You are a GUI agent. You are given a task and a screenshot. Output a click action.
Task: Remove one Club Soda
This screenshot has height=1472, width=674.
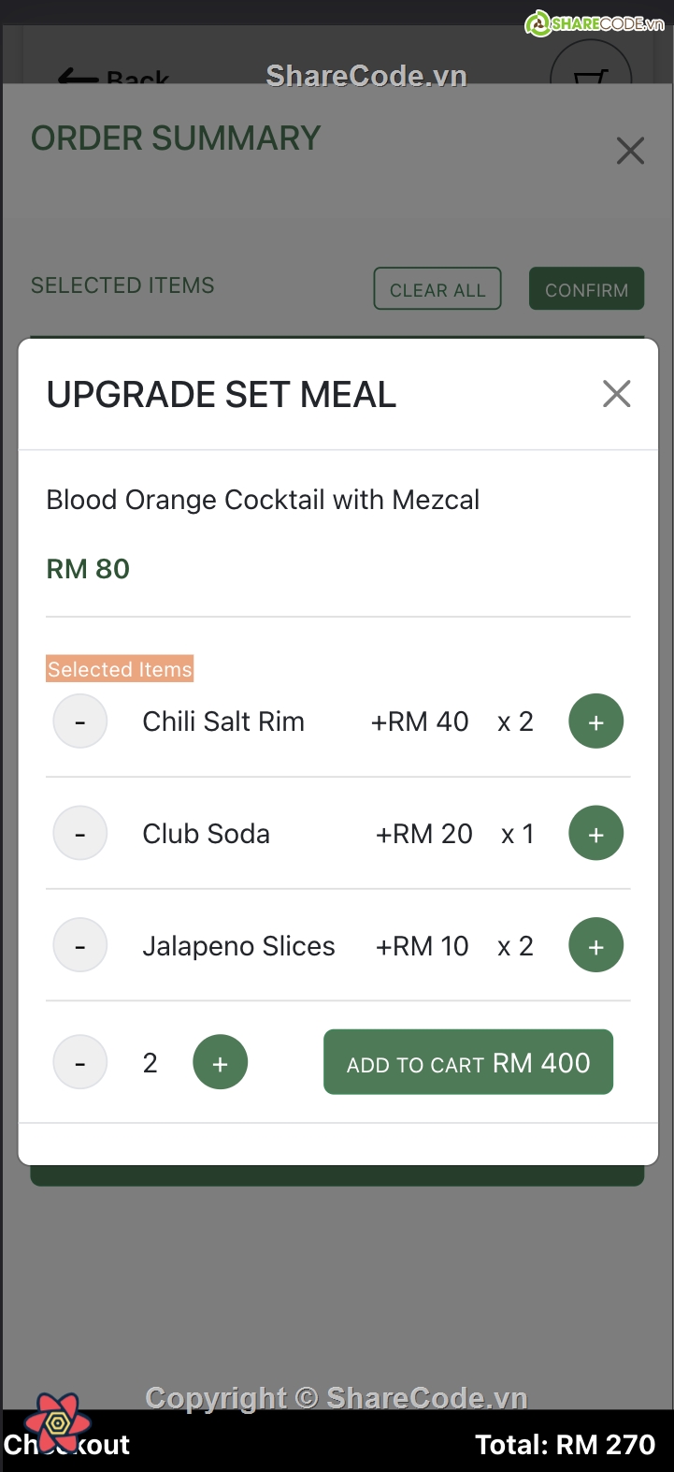point(80,833)
